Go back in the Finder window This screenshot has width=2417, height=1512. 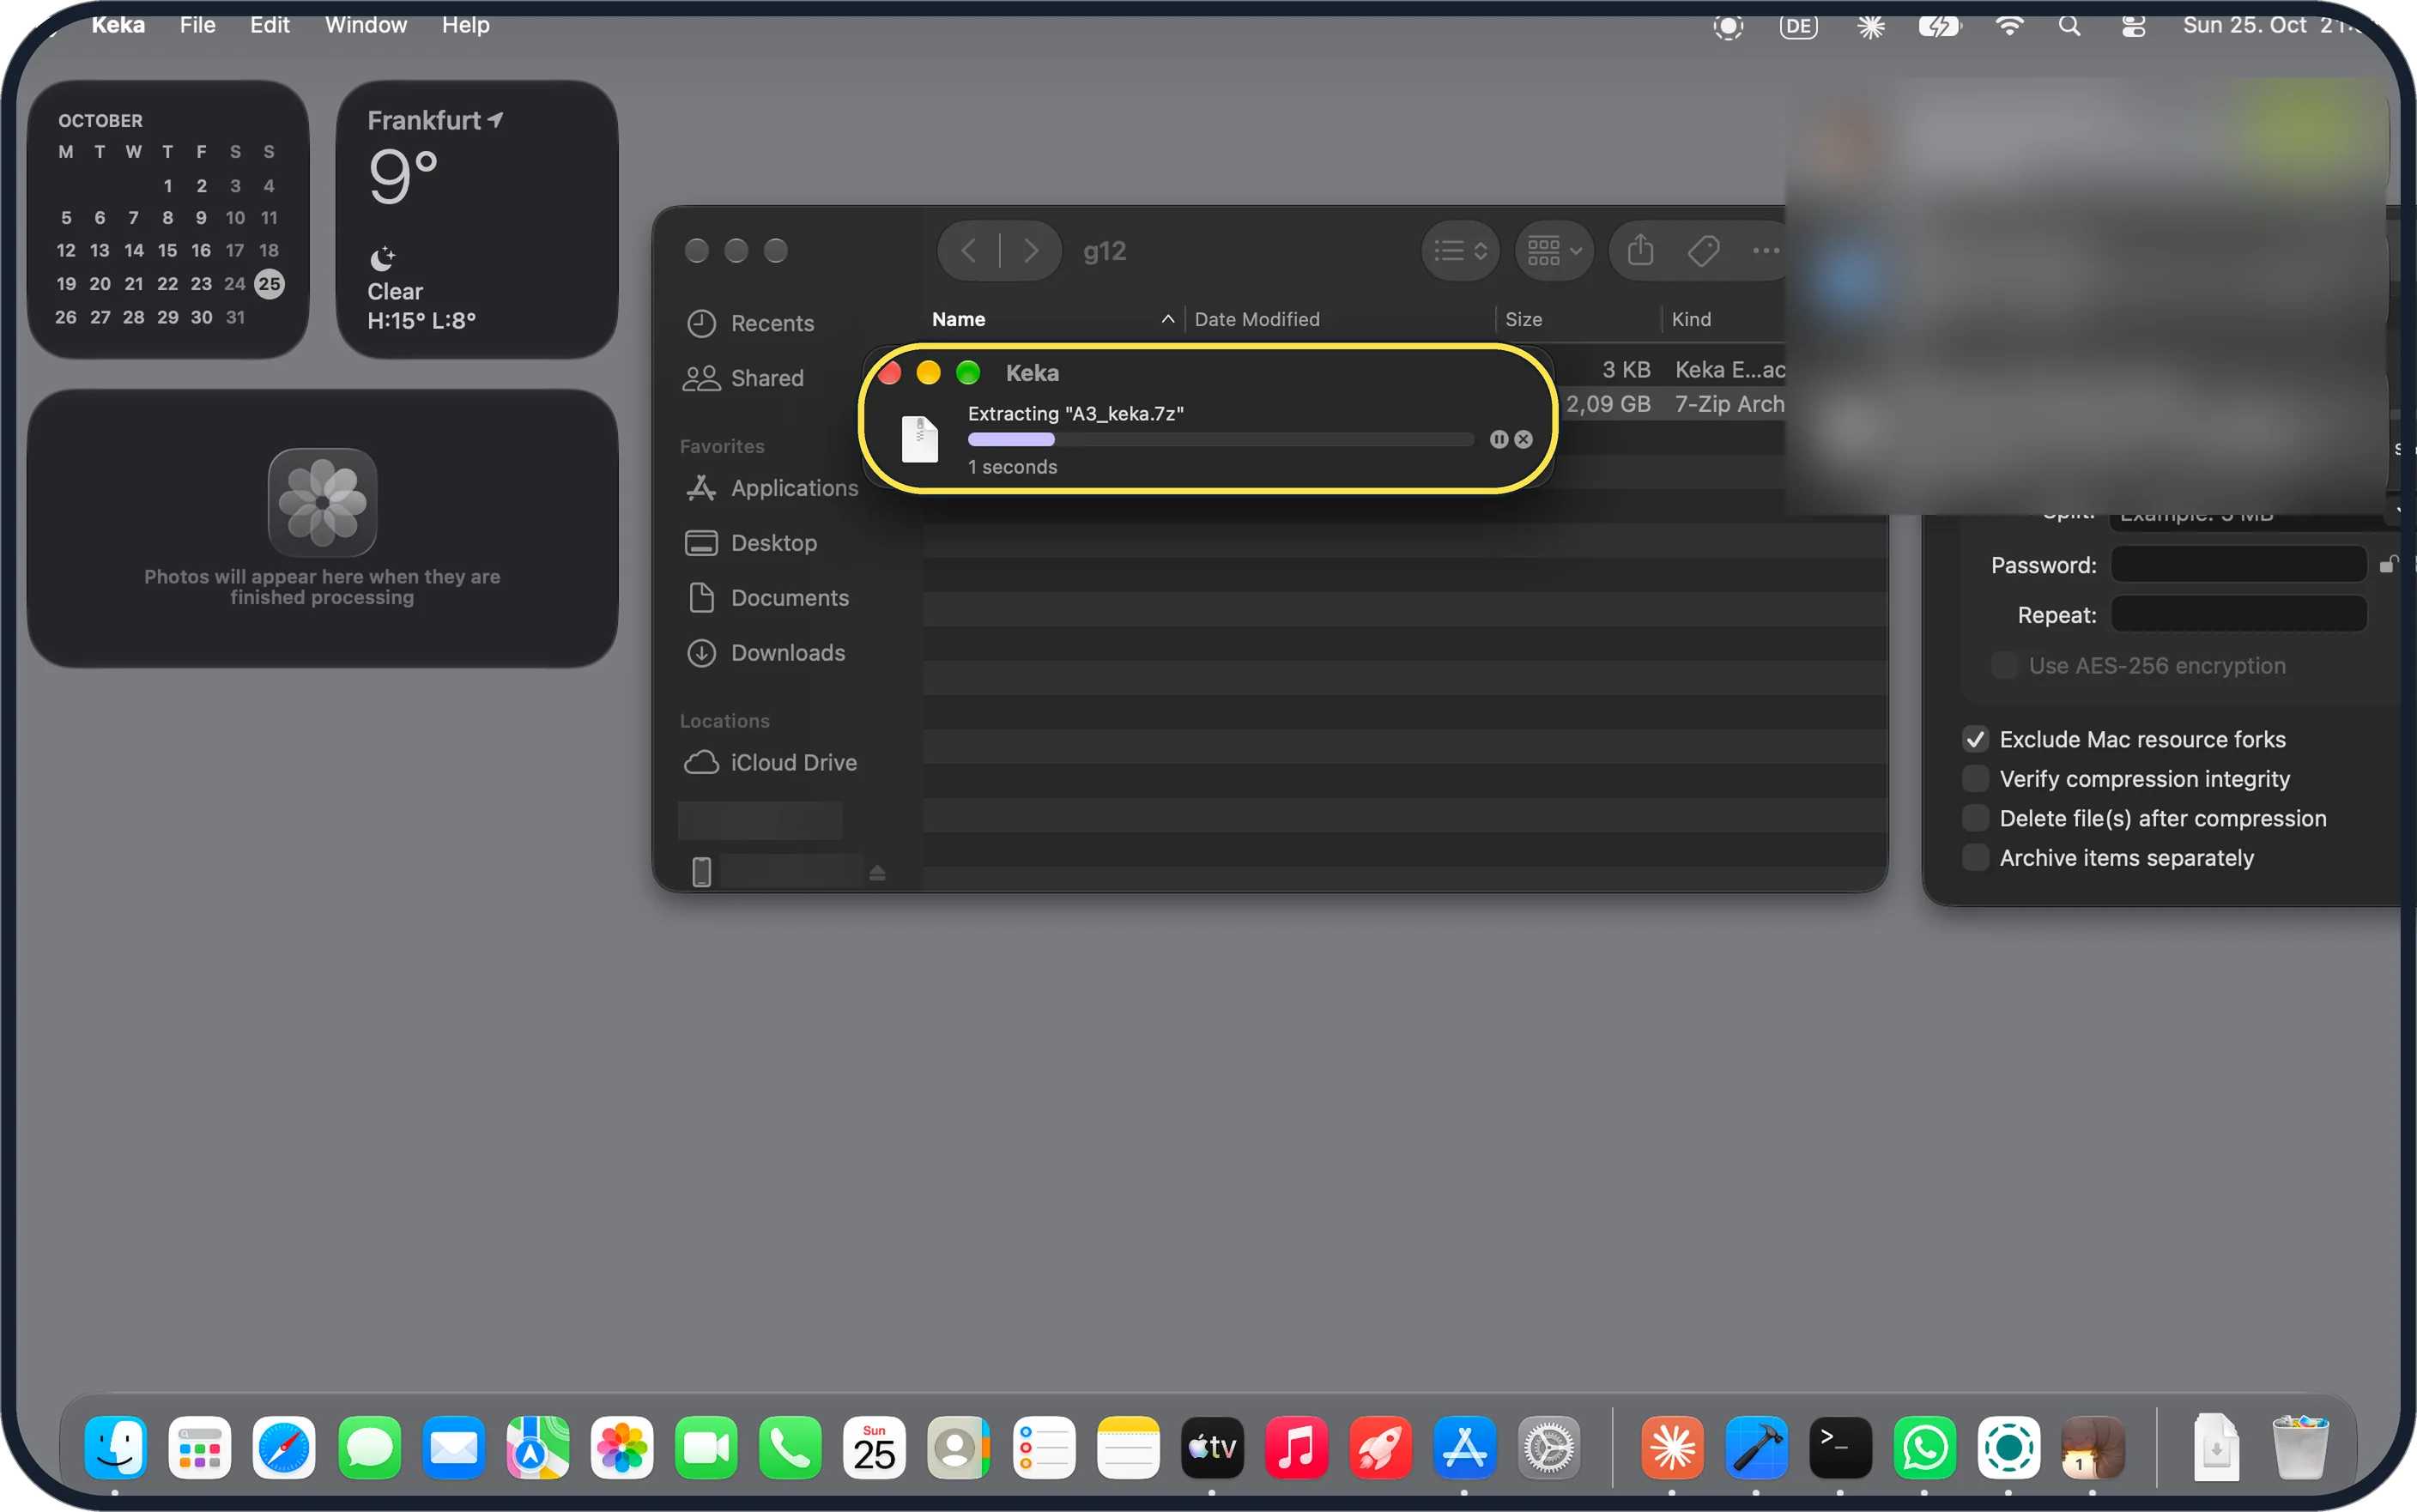point(968,250)
